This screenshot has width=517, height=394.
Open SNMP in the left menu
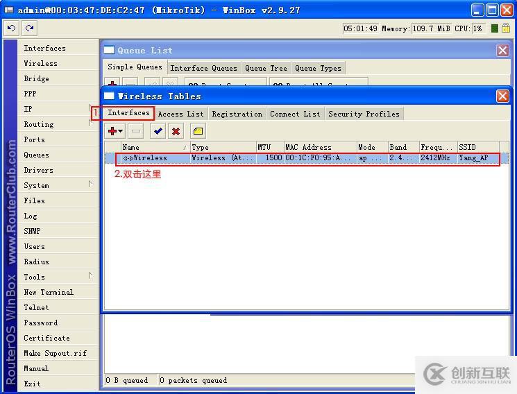tap(58, 231)
